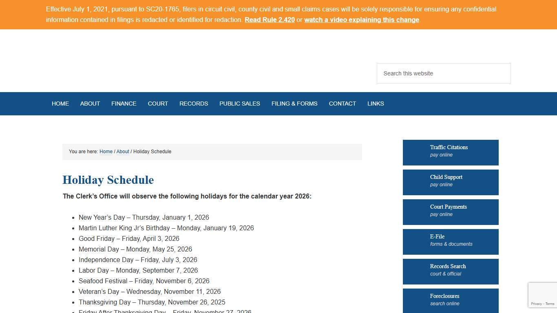Screen dimensions: 557x313
Task: Open the Court Payments sidebar tile
Action: [451, 212]
